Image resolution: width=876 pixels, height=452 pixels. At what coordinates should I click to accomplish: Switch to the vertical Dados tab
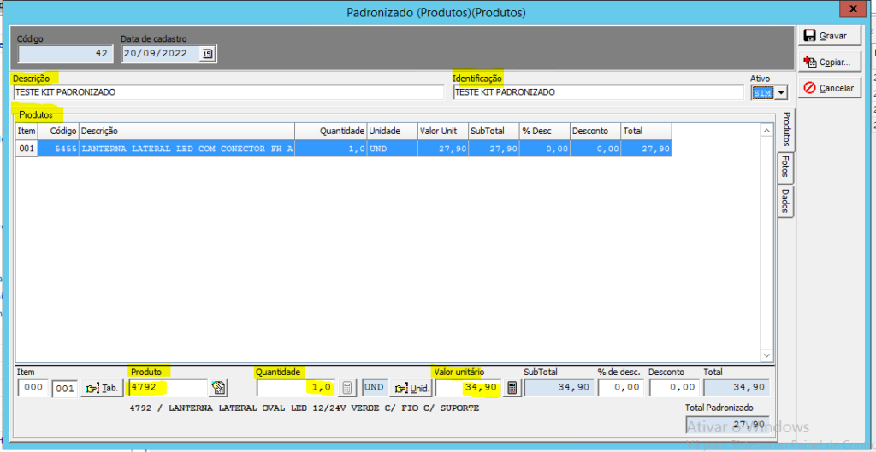click(786, 201)
